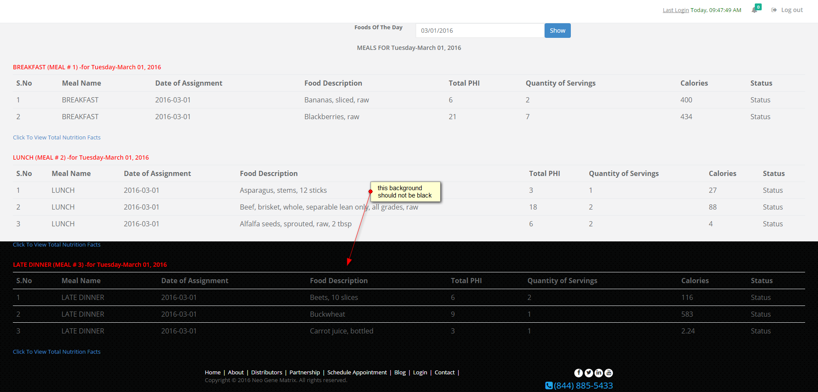Select the 'Asparagus, stems, 12 sticks' cell
Image resolution: width=818 pixels, height=392 pixels.
click(x=283, y=190)
